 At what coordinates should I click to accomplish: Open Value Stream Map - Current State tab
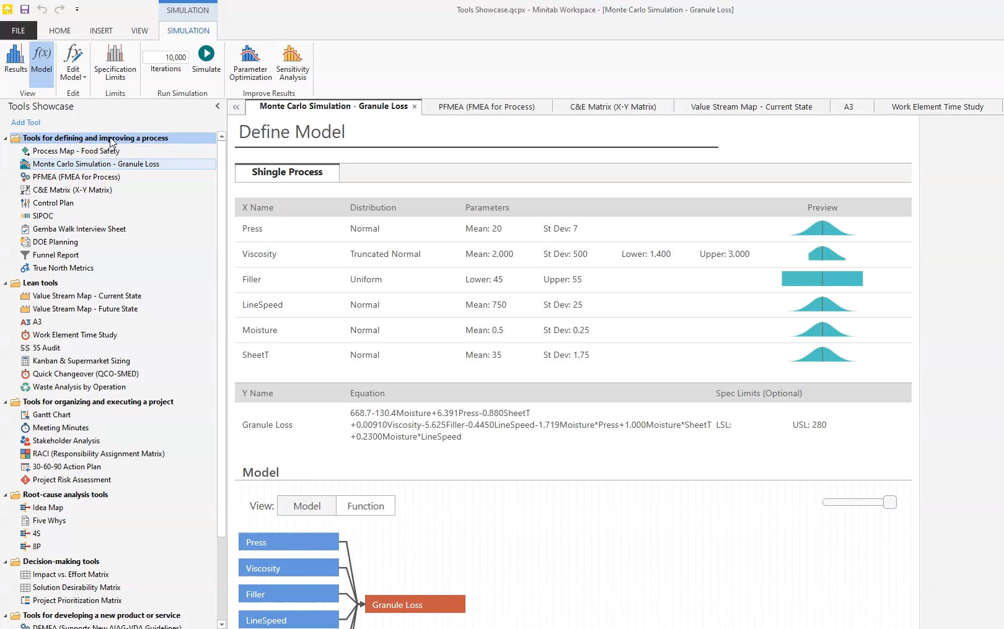751,106
